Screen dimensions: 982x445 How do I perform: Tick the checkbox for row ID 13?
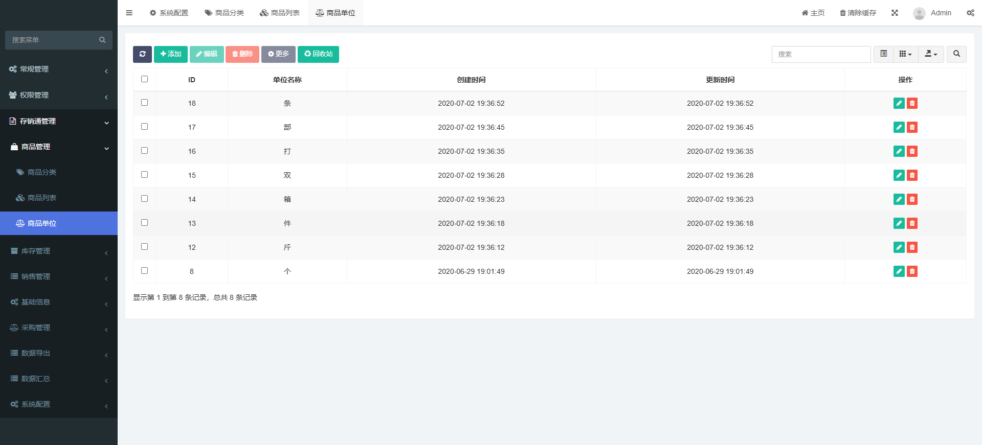[145, 223]
